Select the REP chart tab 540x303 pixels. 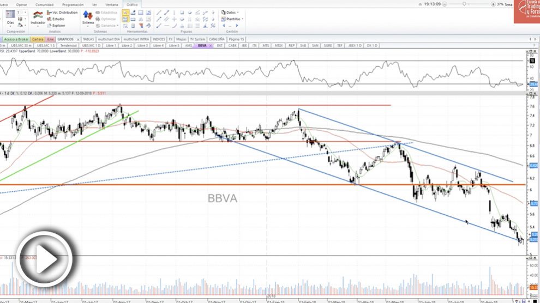pyautogui.click(x=291, y=45)
